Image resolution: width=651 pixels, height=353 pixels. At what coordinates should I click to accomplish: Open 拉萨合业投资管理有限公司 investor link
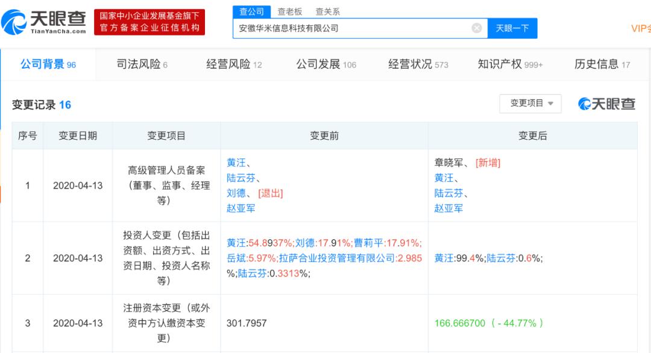pyautogui.click(x=337, y=258)
